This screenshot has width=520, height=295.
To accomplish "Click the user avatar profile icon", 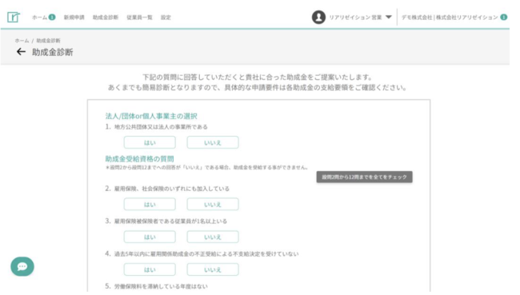I will pos(318,17).
